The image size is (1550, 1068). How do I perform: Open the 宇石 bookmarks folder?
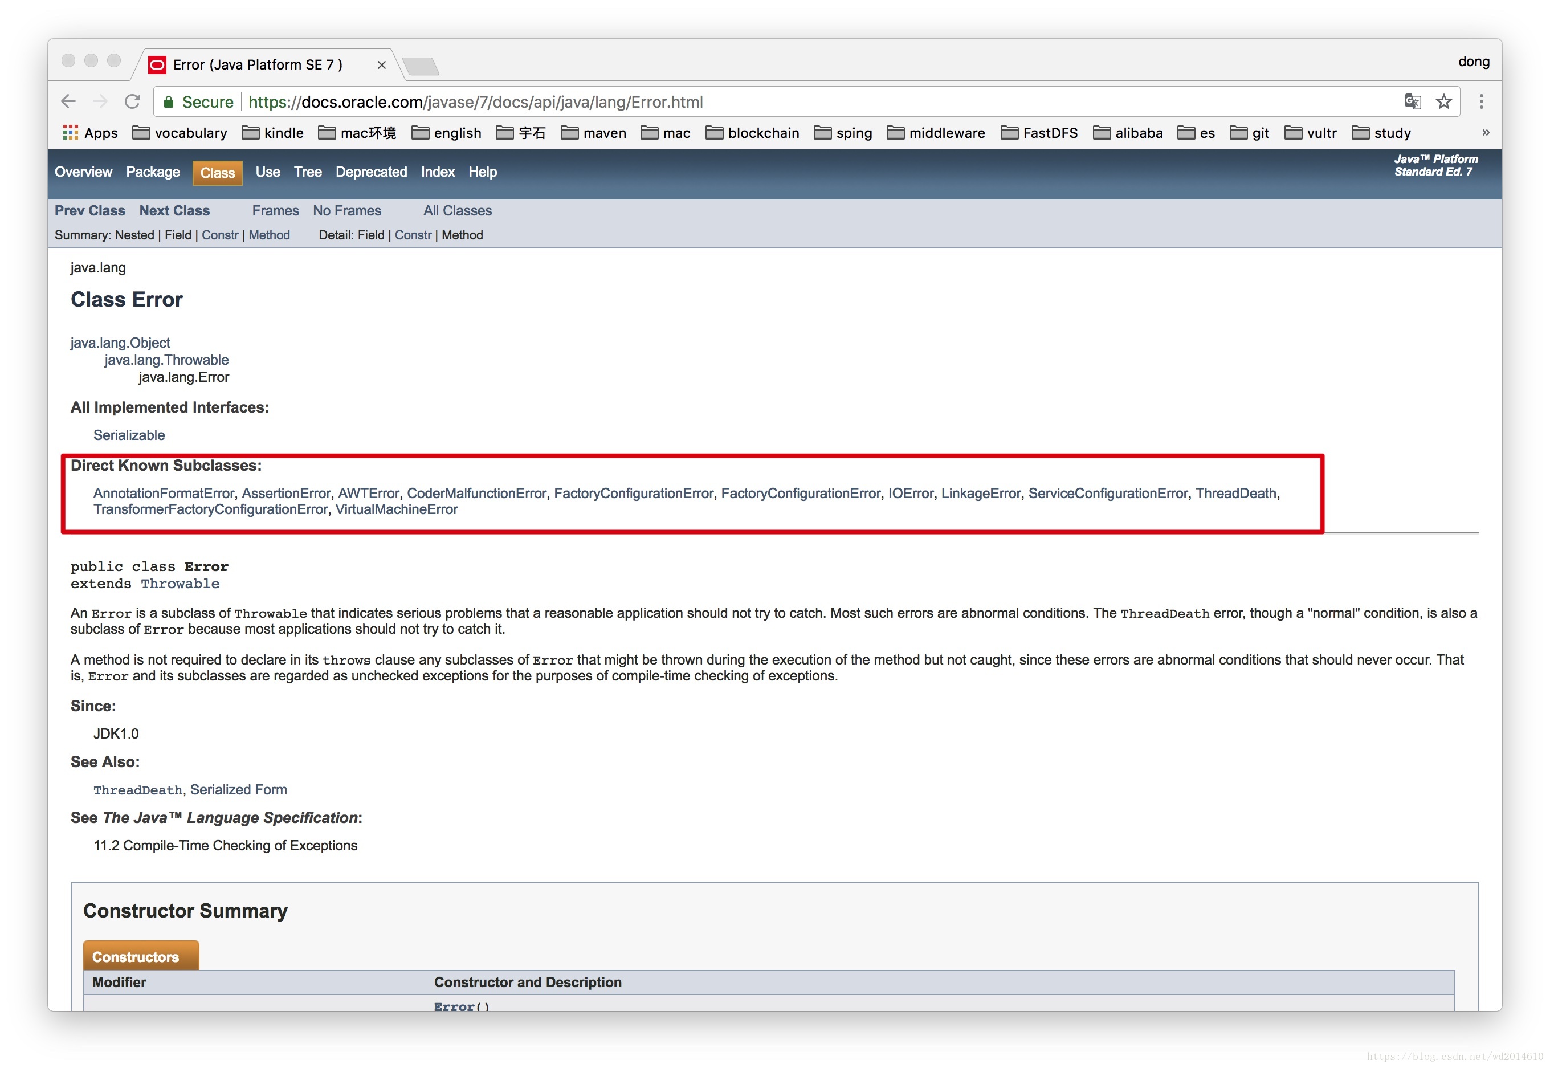coord(521,133)
